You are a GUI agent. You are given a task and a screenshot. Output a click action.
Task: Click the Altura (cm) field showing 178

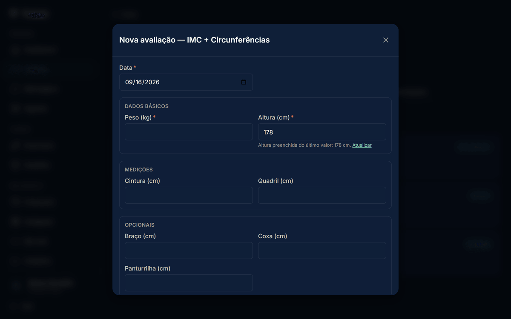[322, 132]
